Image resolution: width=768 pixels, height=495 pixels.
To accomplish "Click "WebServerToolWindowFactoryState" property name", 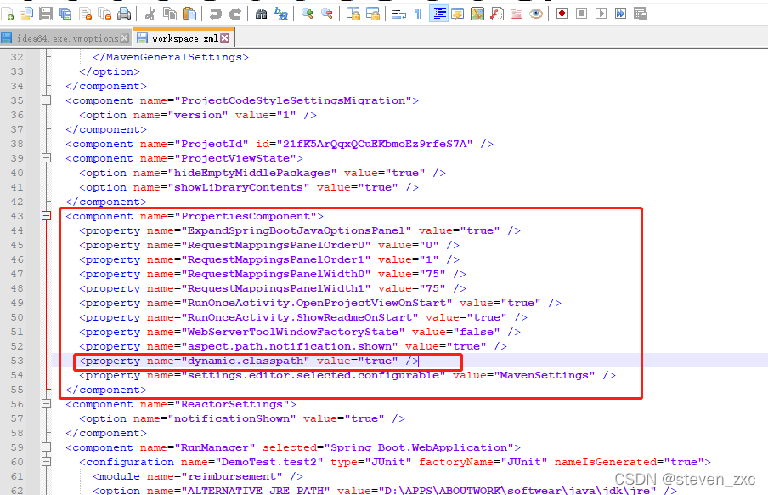I will [293, 332].
